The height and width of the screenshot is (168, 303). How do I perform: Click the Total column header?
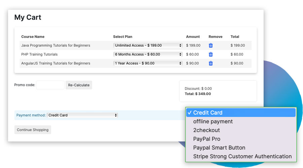[x=235, y=37]
